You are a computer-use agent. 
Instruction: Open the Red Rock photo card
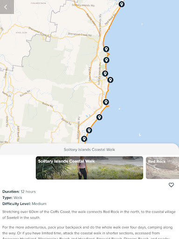click(162, 168)
